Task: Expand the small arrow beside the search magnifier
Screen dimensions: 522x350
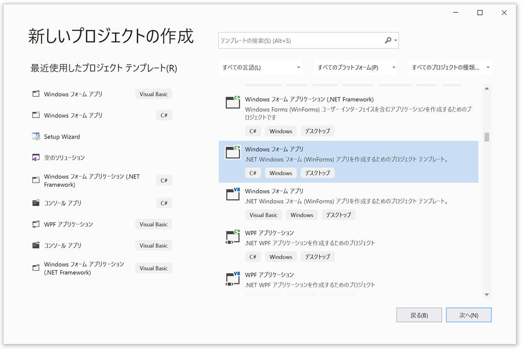Action: point(395,40)
